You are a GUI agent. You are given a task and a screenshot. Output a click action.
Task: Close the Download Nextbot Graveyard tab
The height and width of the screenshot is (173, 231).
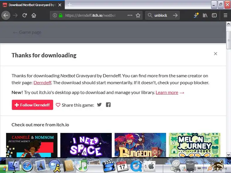[60, 5]
